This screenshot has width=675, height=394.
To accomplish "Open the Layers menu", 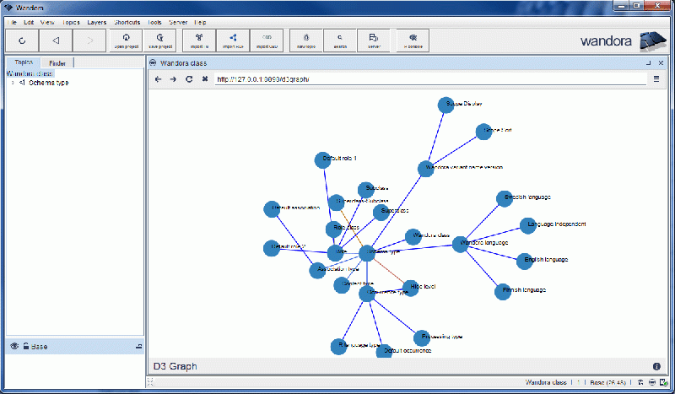I will pos(96,21).
